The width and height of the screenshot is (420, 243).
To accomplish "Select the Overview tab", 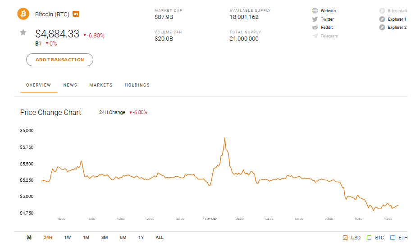I will click(39, 85).
